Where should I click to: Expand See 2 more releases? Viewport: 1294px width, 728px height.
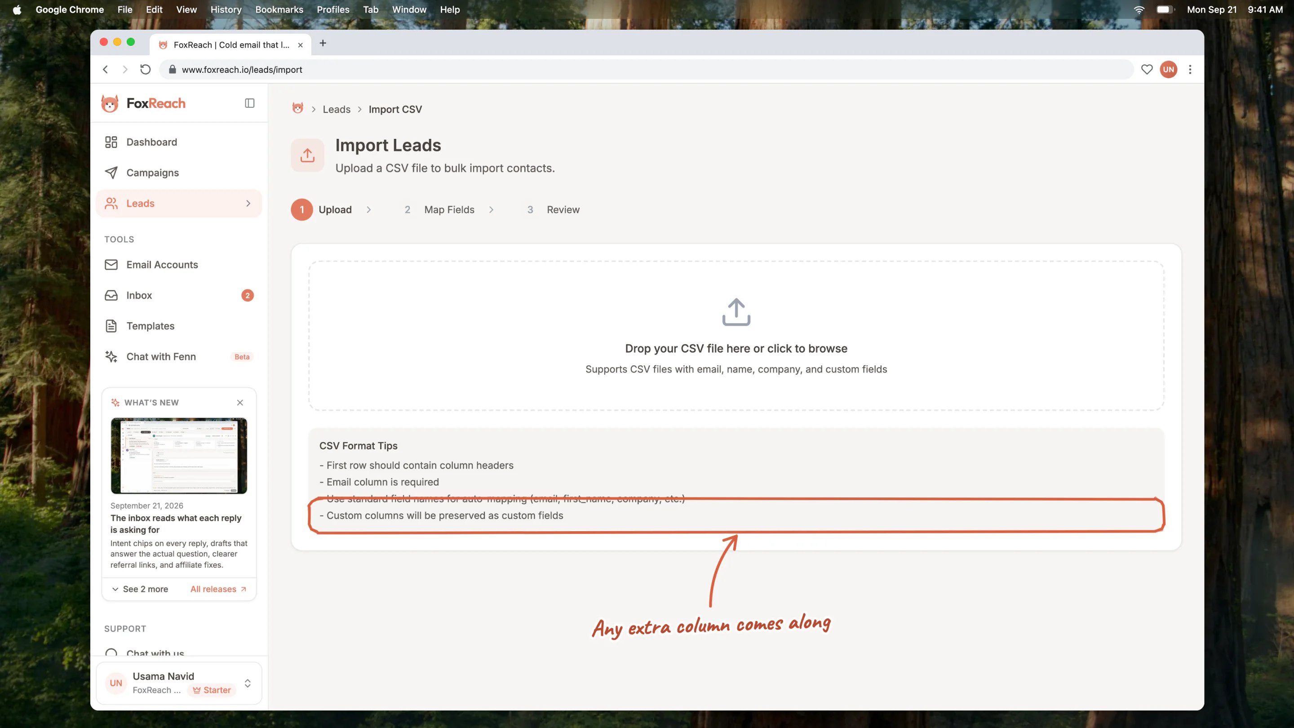point(140,589)
